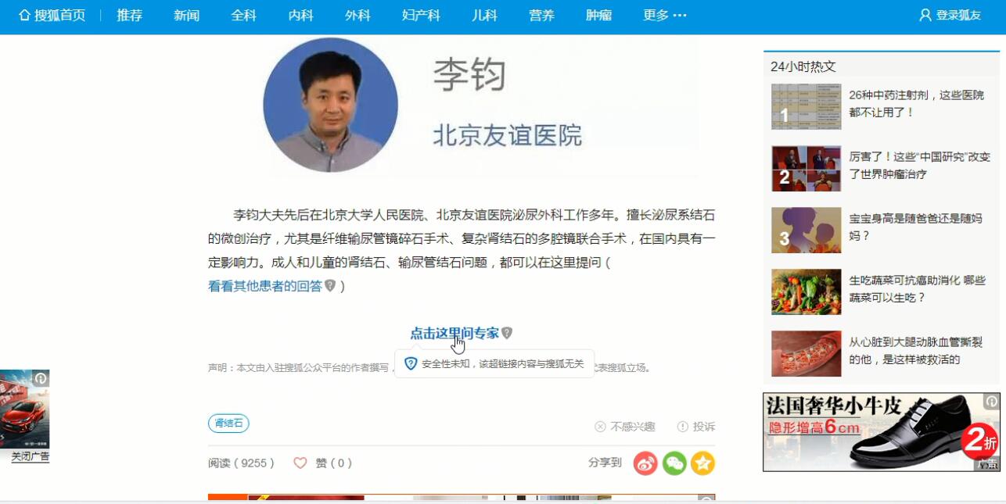Share article via WeChat icon
1006x504 pixels.
674,463
